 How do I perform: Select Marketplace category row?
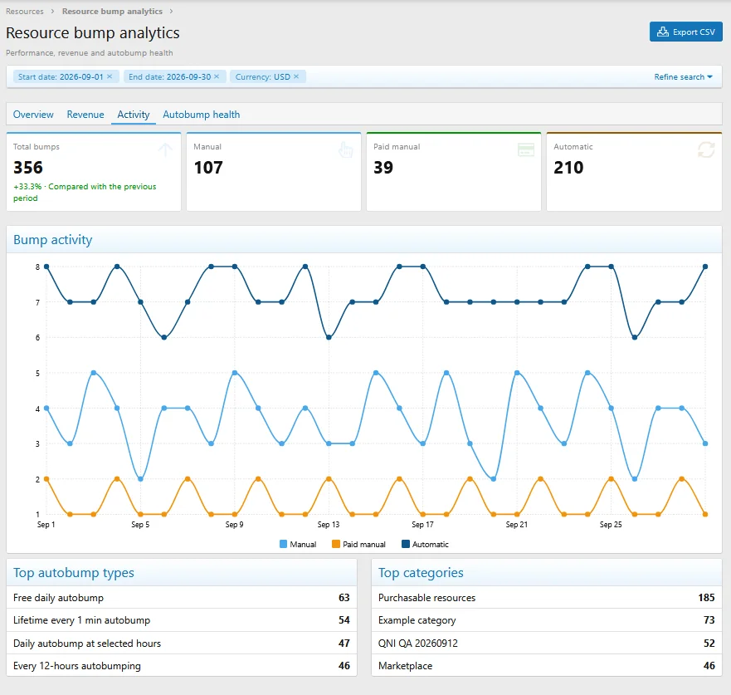[547, 666]
